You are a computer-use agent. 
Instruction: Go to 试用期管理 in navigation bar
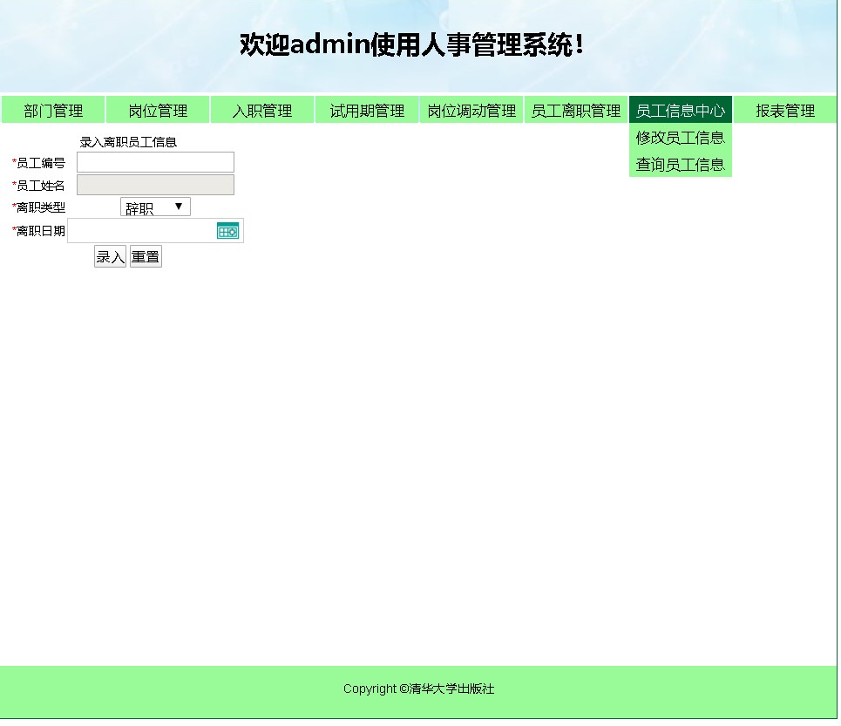pos(367,111)
